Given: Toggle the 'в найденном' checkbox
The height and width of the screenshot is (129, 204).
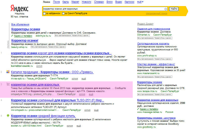Looking at the screenshot, I should click(44, 14).
